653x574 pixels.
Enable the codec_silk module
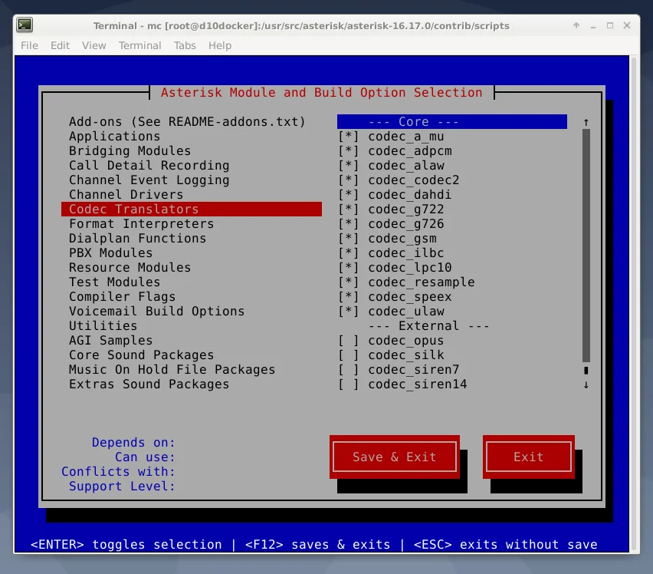coord(348,355)
